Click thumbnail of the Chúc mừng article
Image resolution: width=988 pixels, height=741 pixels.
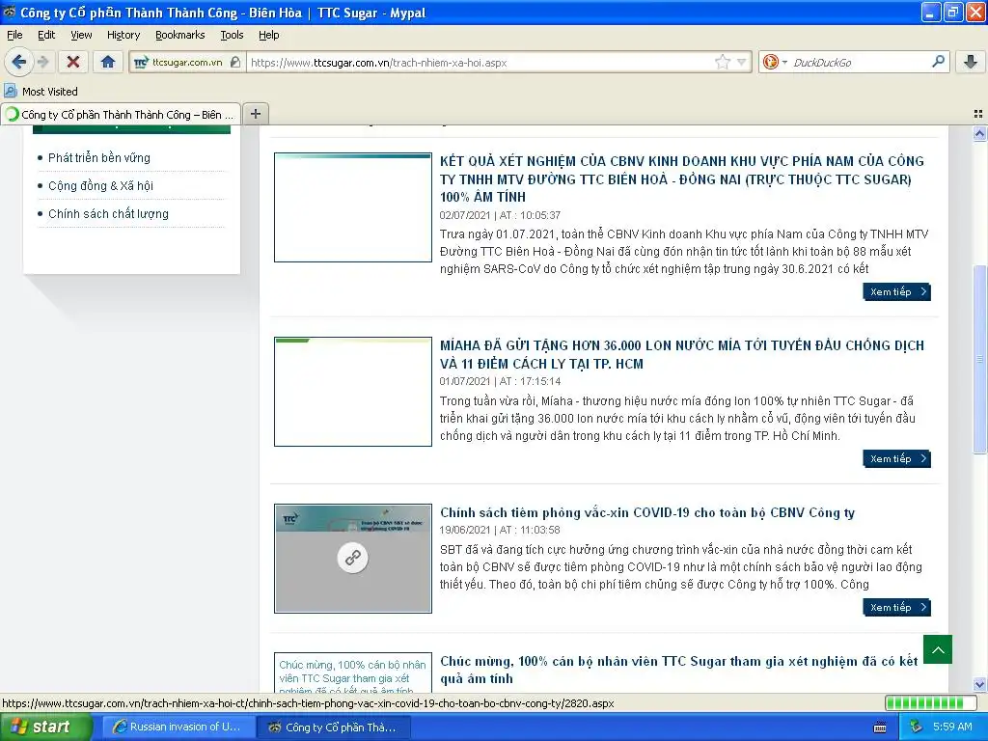pyautogui.click(x=353, y=672)
